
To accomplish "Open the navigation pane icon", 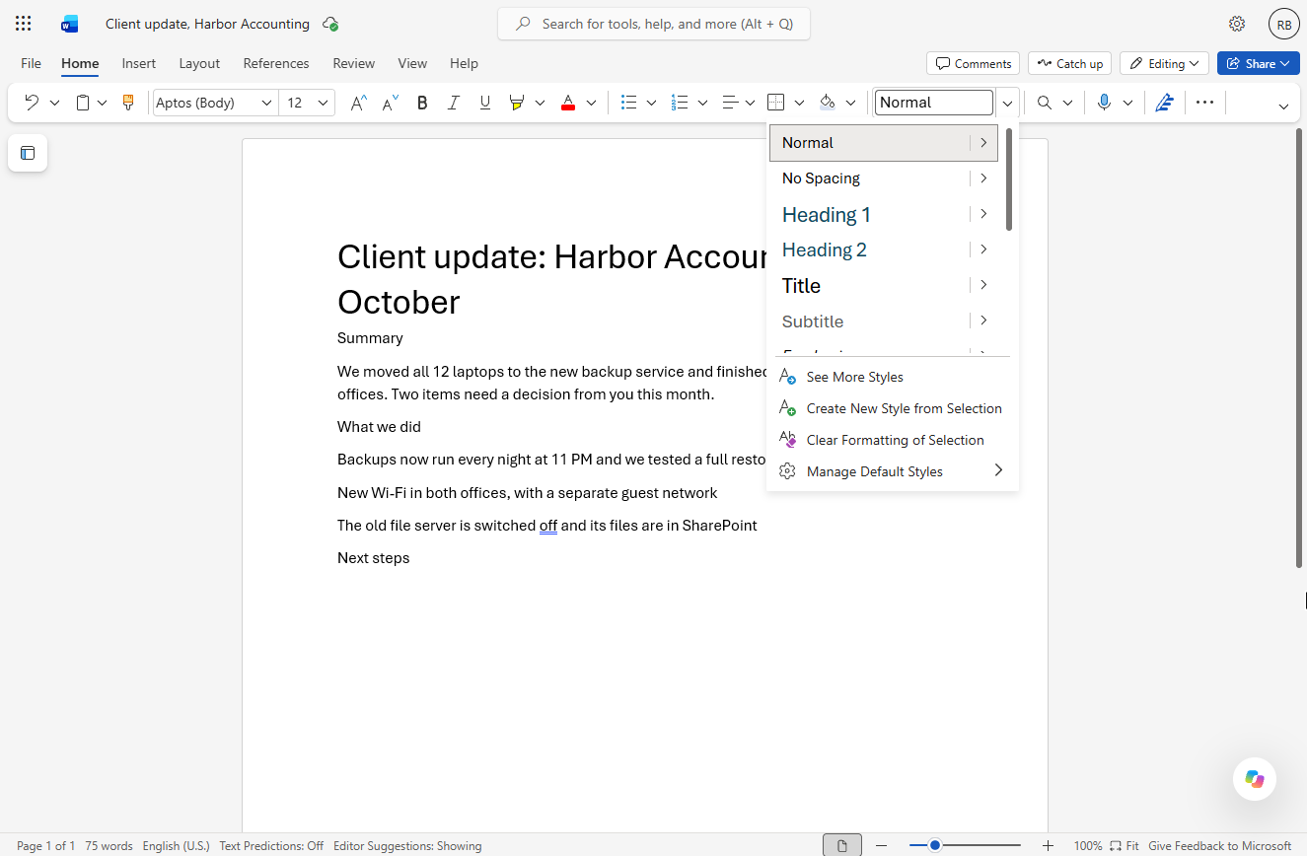I will (x=28, y=153).
